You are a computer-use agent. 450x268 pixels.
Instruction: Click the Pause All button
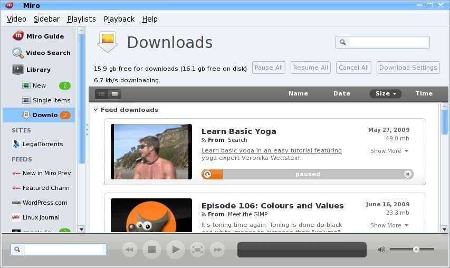click(x=269, y=68)
